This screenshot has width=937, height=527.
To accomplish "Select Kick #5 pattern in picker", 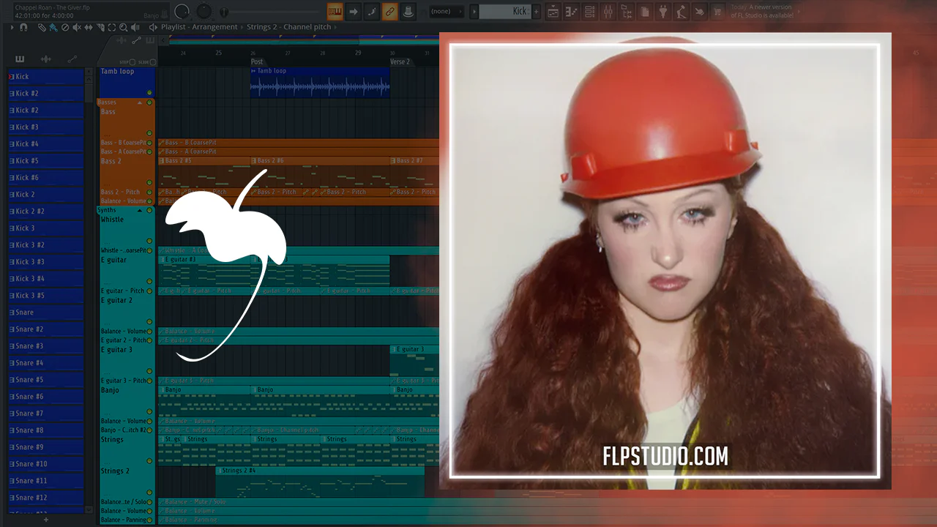I will 45,161.
